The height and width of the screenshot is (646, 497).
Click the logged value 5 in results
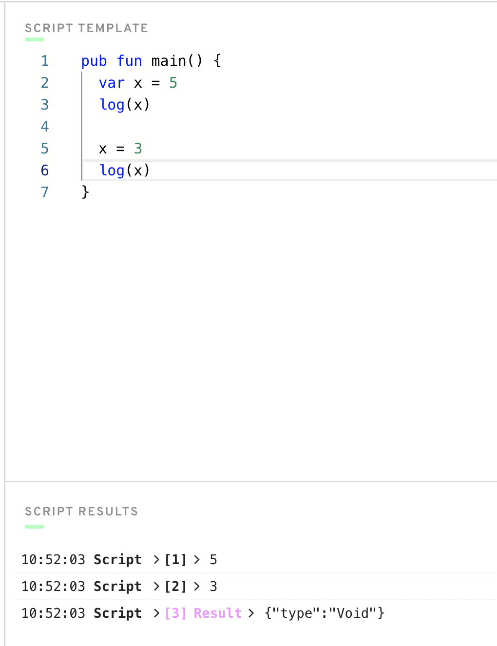point(213,560)
